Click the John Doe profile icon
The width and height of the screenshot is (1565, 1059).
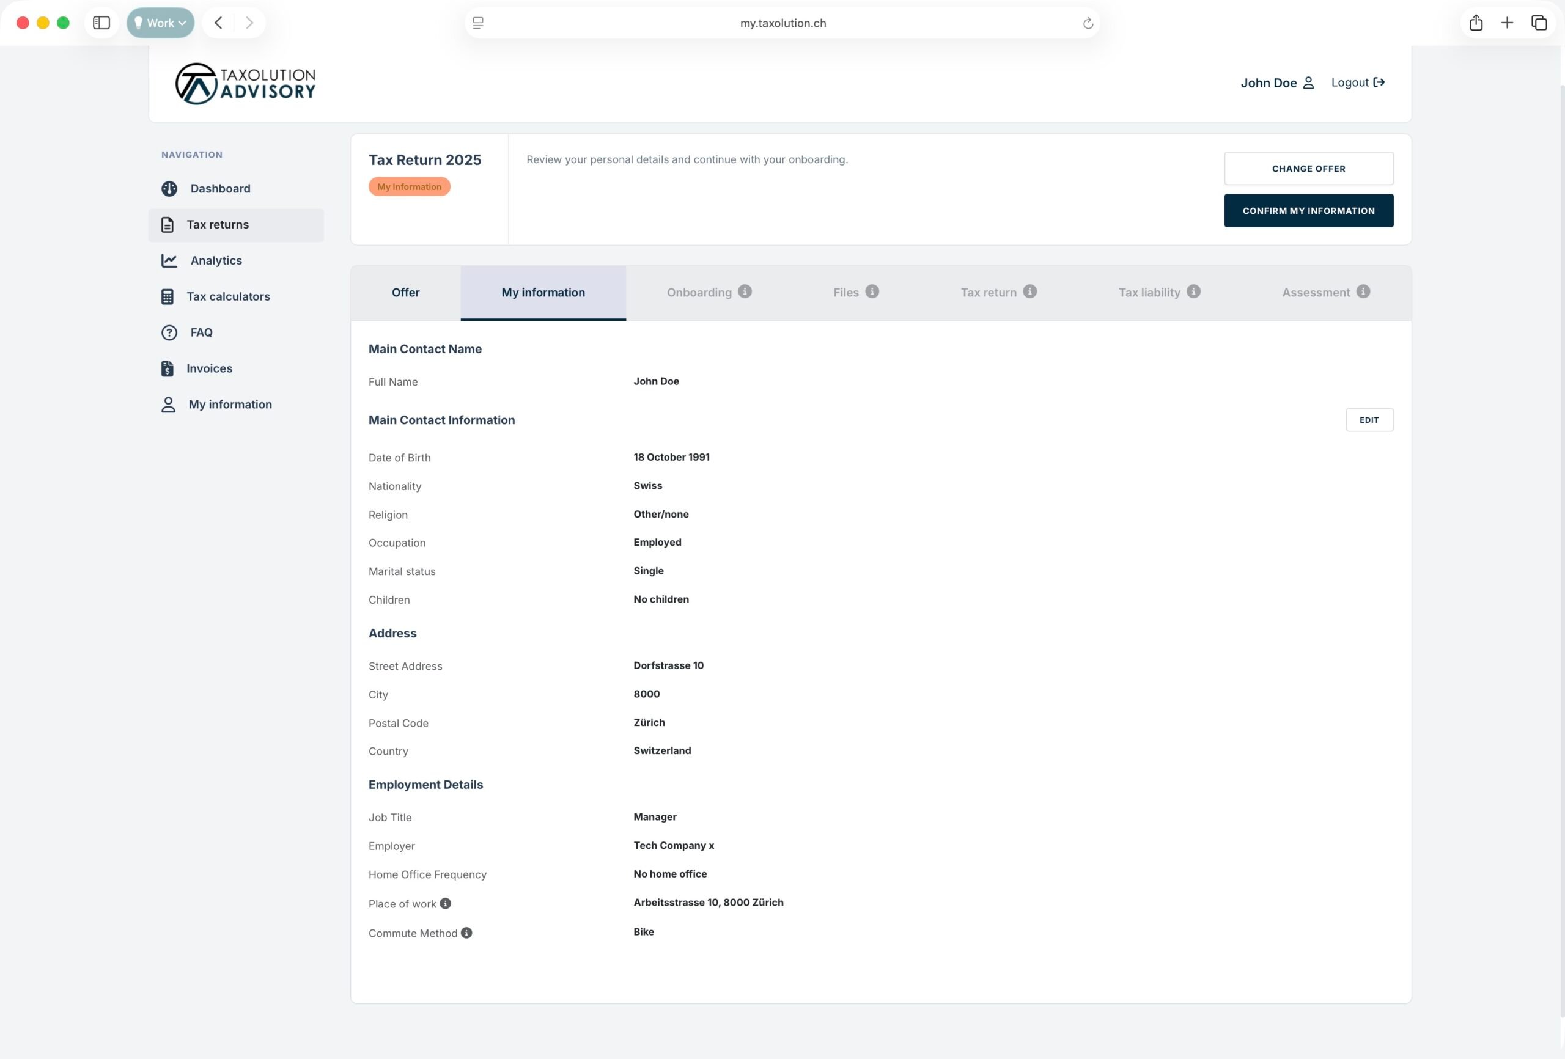coord(1308,83)
